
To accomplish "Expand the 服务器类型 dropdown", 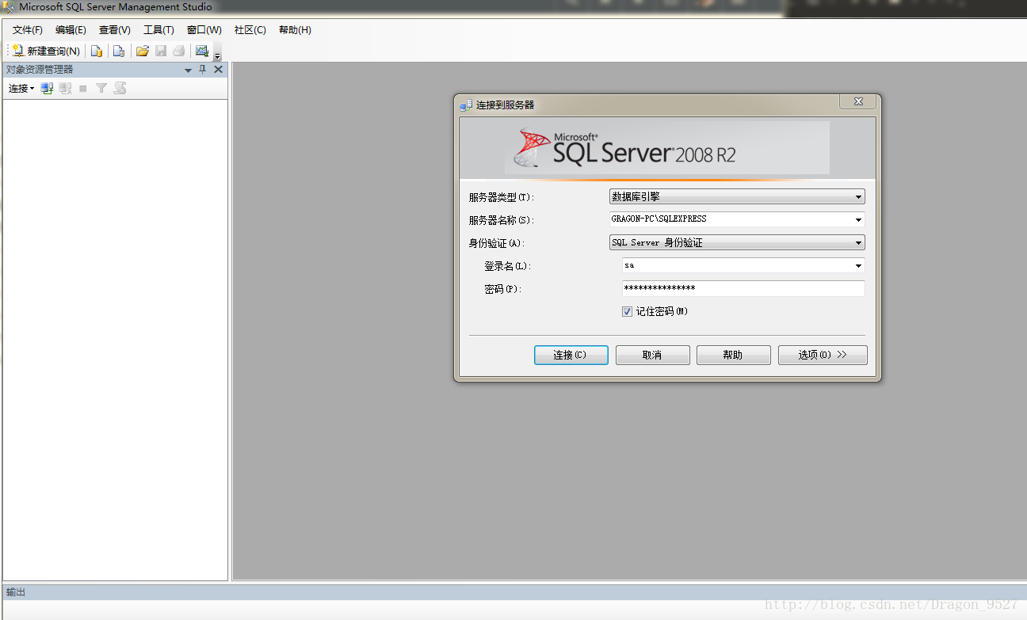I will tap(859, 196).
